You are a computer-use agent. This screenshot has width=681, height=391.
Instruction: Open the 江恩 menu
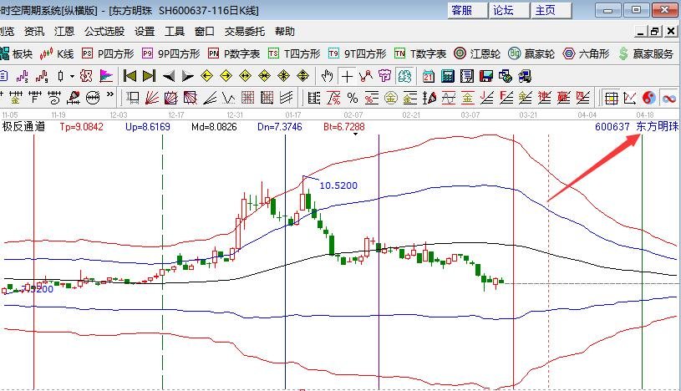click(x=64, y=32)
